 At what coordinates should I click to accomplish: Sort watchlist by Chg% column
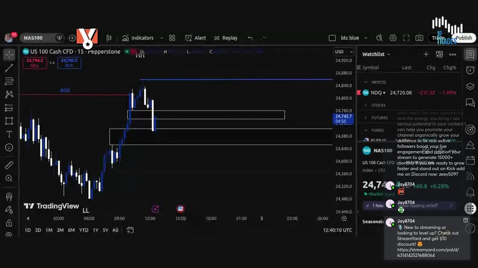(450, 68)
